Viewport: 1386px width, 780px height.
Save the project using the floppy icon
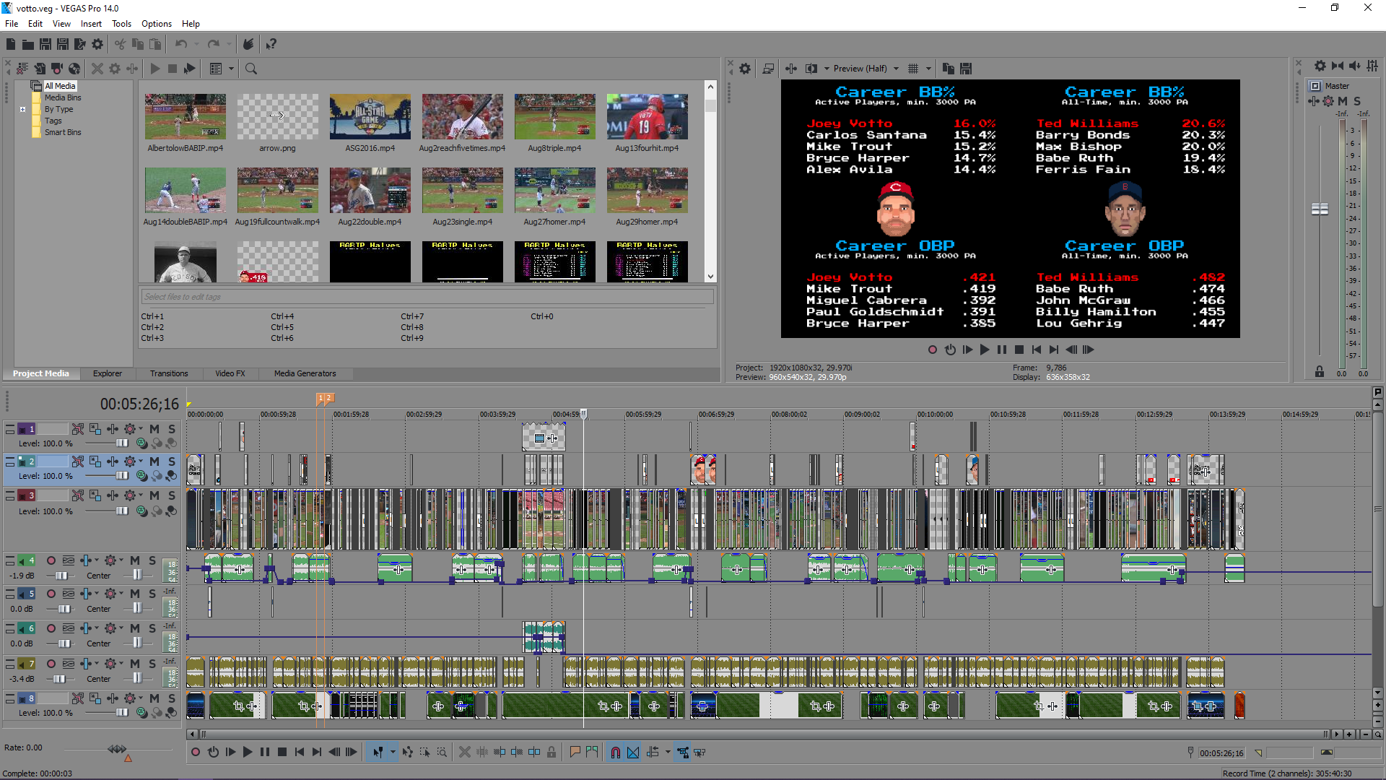[45, 45]
